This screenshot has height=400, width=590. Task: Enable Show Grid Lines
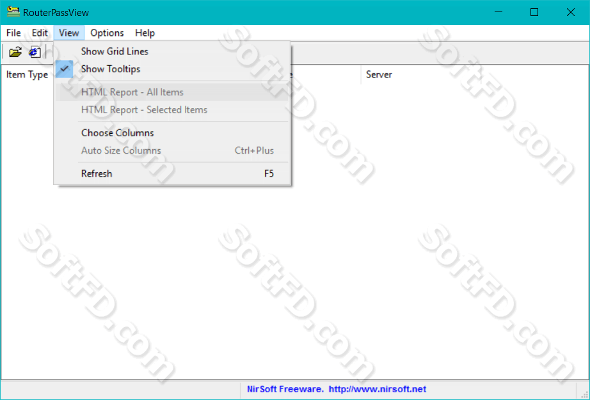tap(173, 52)
